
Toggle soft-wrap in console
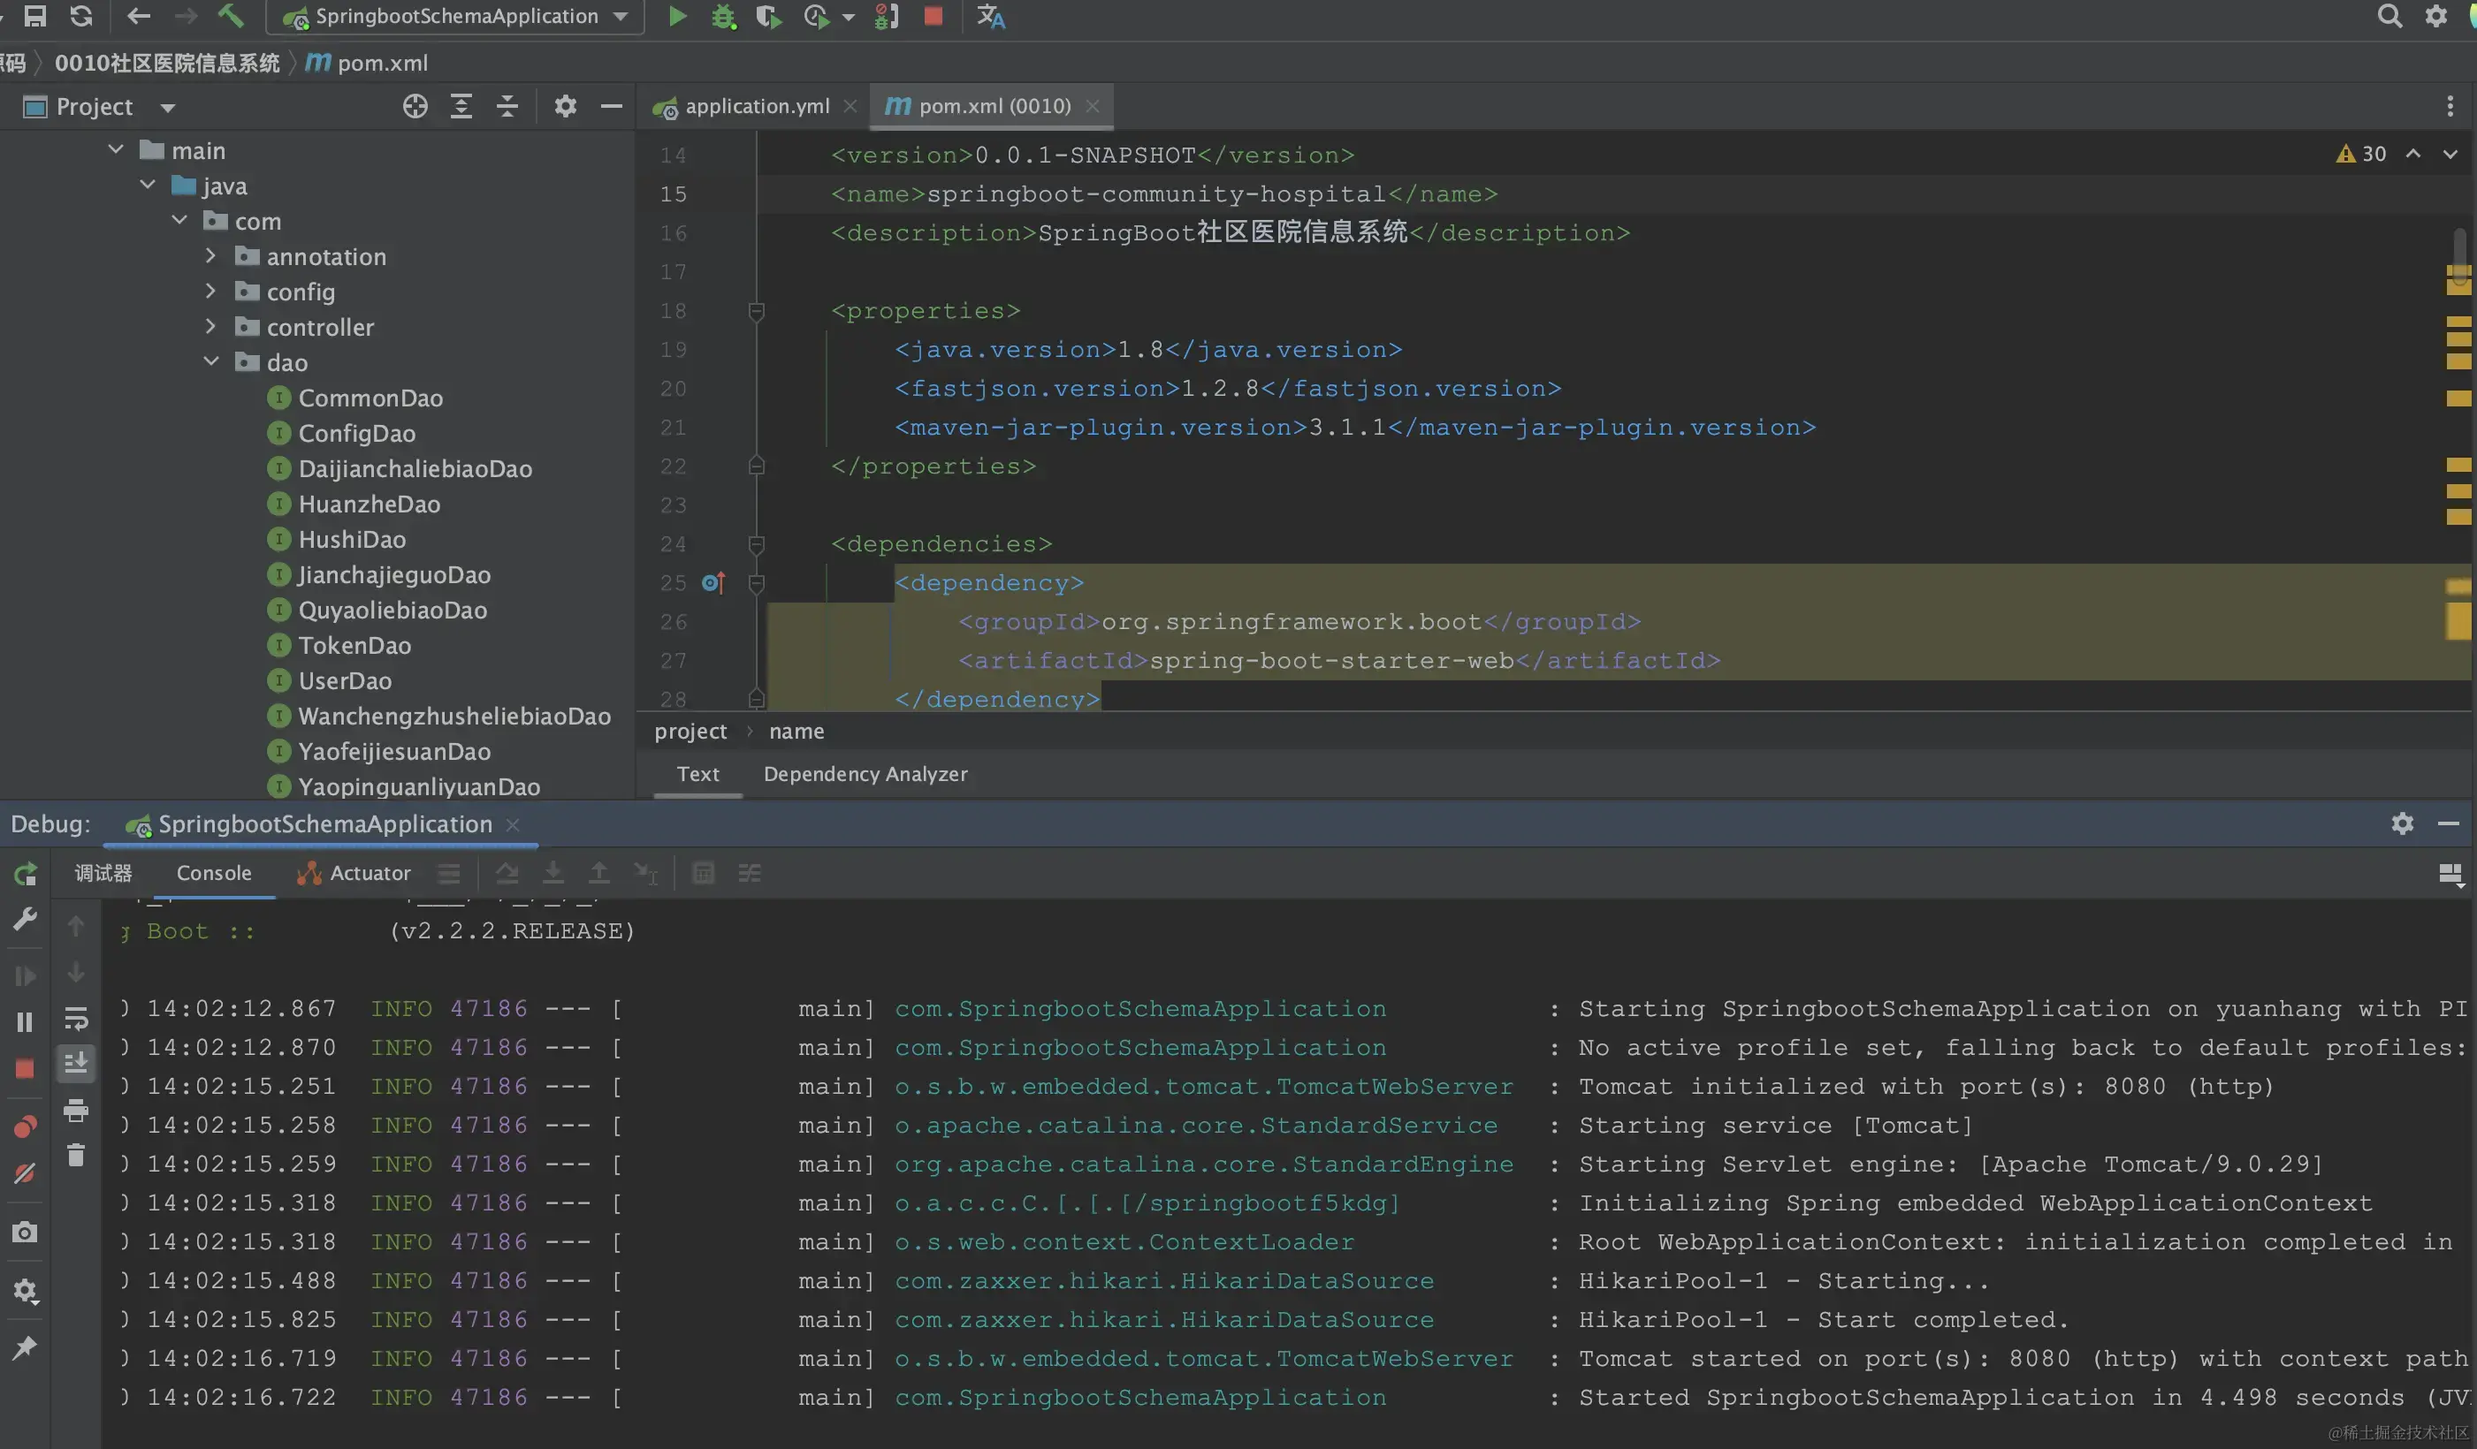tap(76, 1019)
